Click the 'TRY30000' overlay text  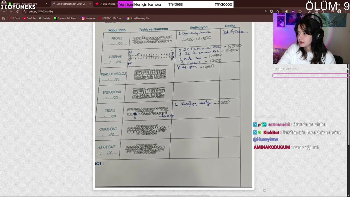(x=223, y=4)
